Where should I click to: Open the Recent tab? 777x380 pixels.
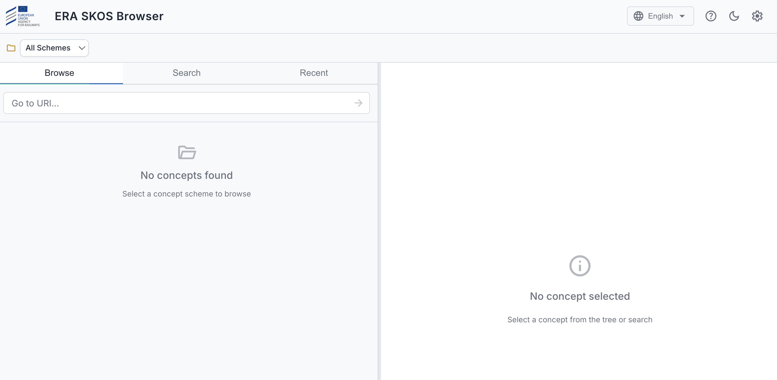tap(313, 73)
